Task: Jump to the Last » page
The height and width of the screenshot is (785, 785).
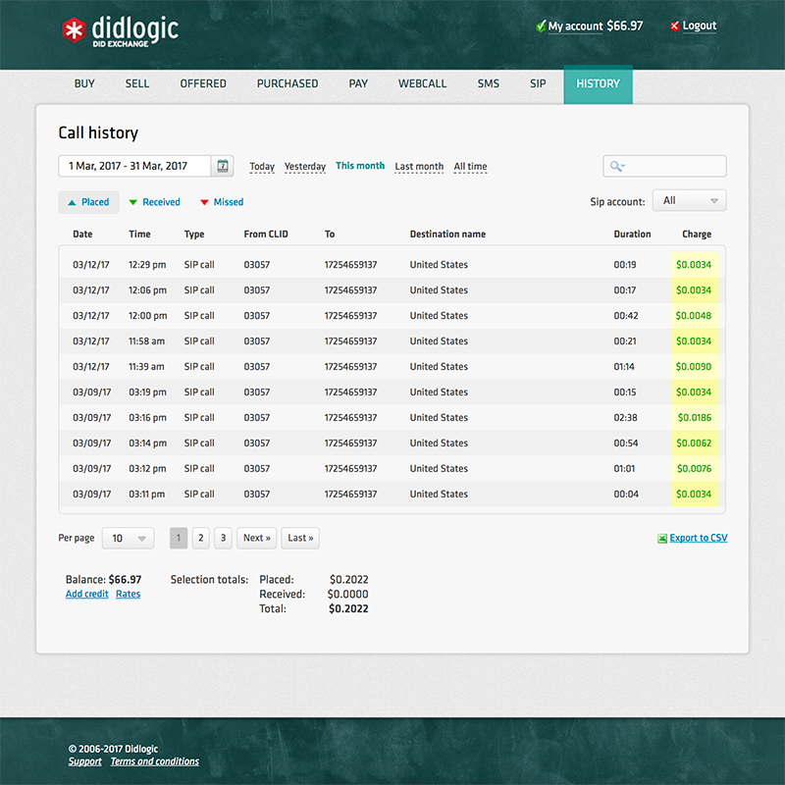Action: [300, 538]
